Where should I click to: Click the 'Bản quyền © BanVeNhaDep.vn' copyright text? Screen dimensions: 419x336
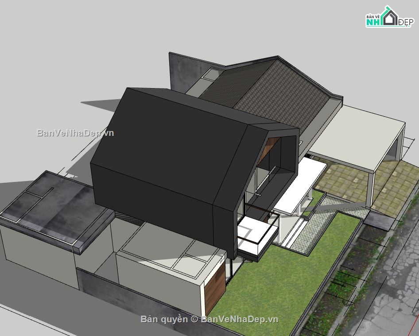(x=209, y=319)
